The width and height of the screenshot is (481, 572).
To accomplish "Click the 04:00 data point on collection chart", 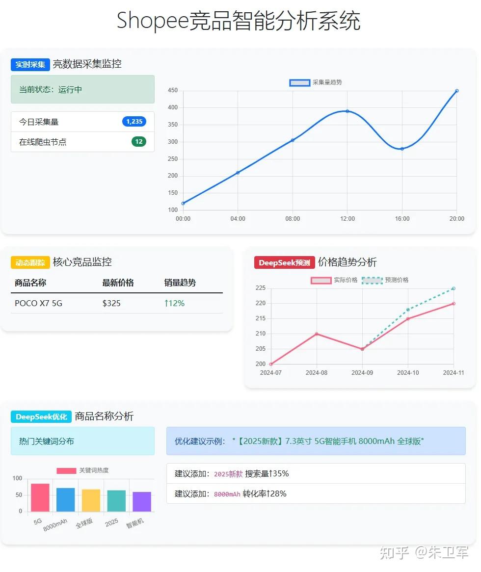I will point(238,173).
